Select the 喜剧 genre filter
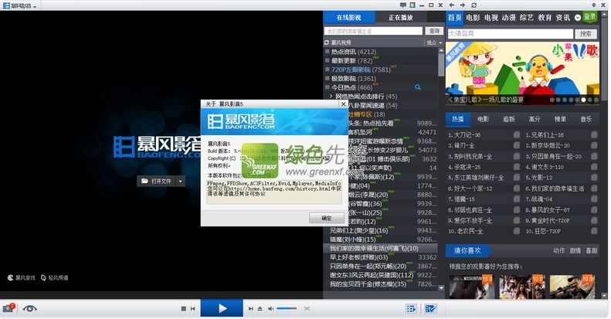Viewport: 611px width, 319px height. (592, 250)
